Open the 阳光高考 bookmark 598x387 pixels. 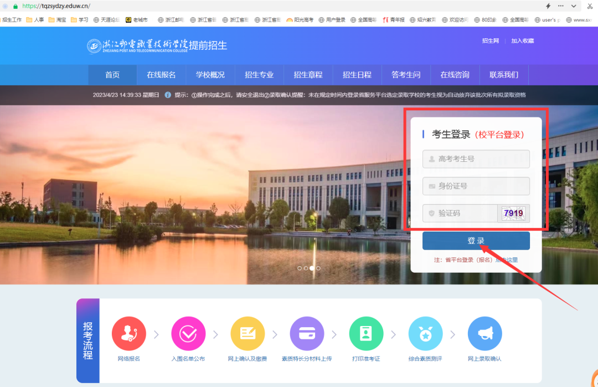pyautogui.click(x=300, y=20)
